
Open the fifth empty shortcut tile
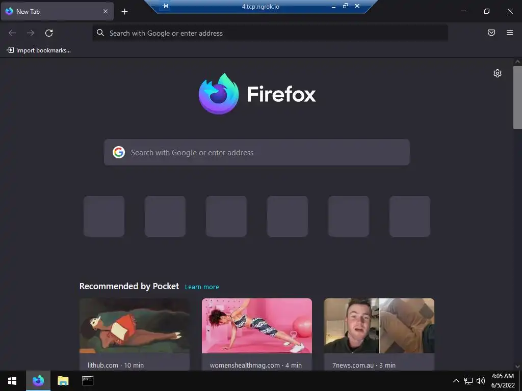click(x=349, y=216)
